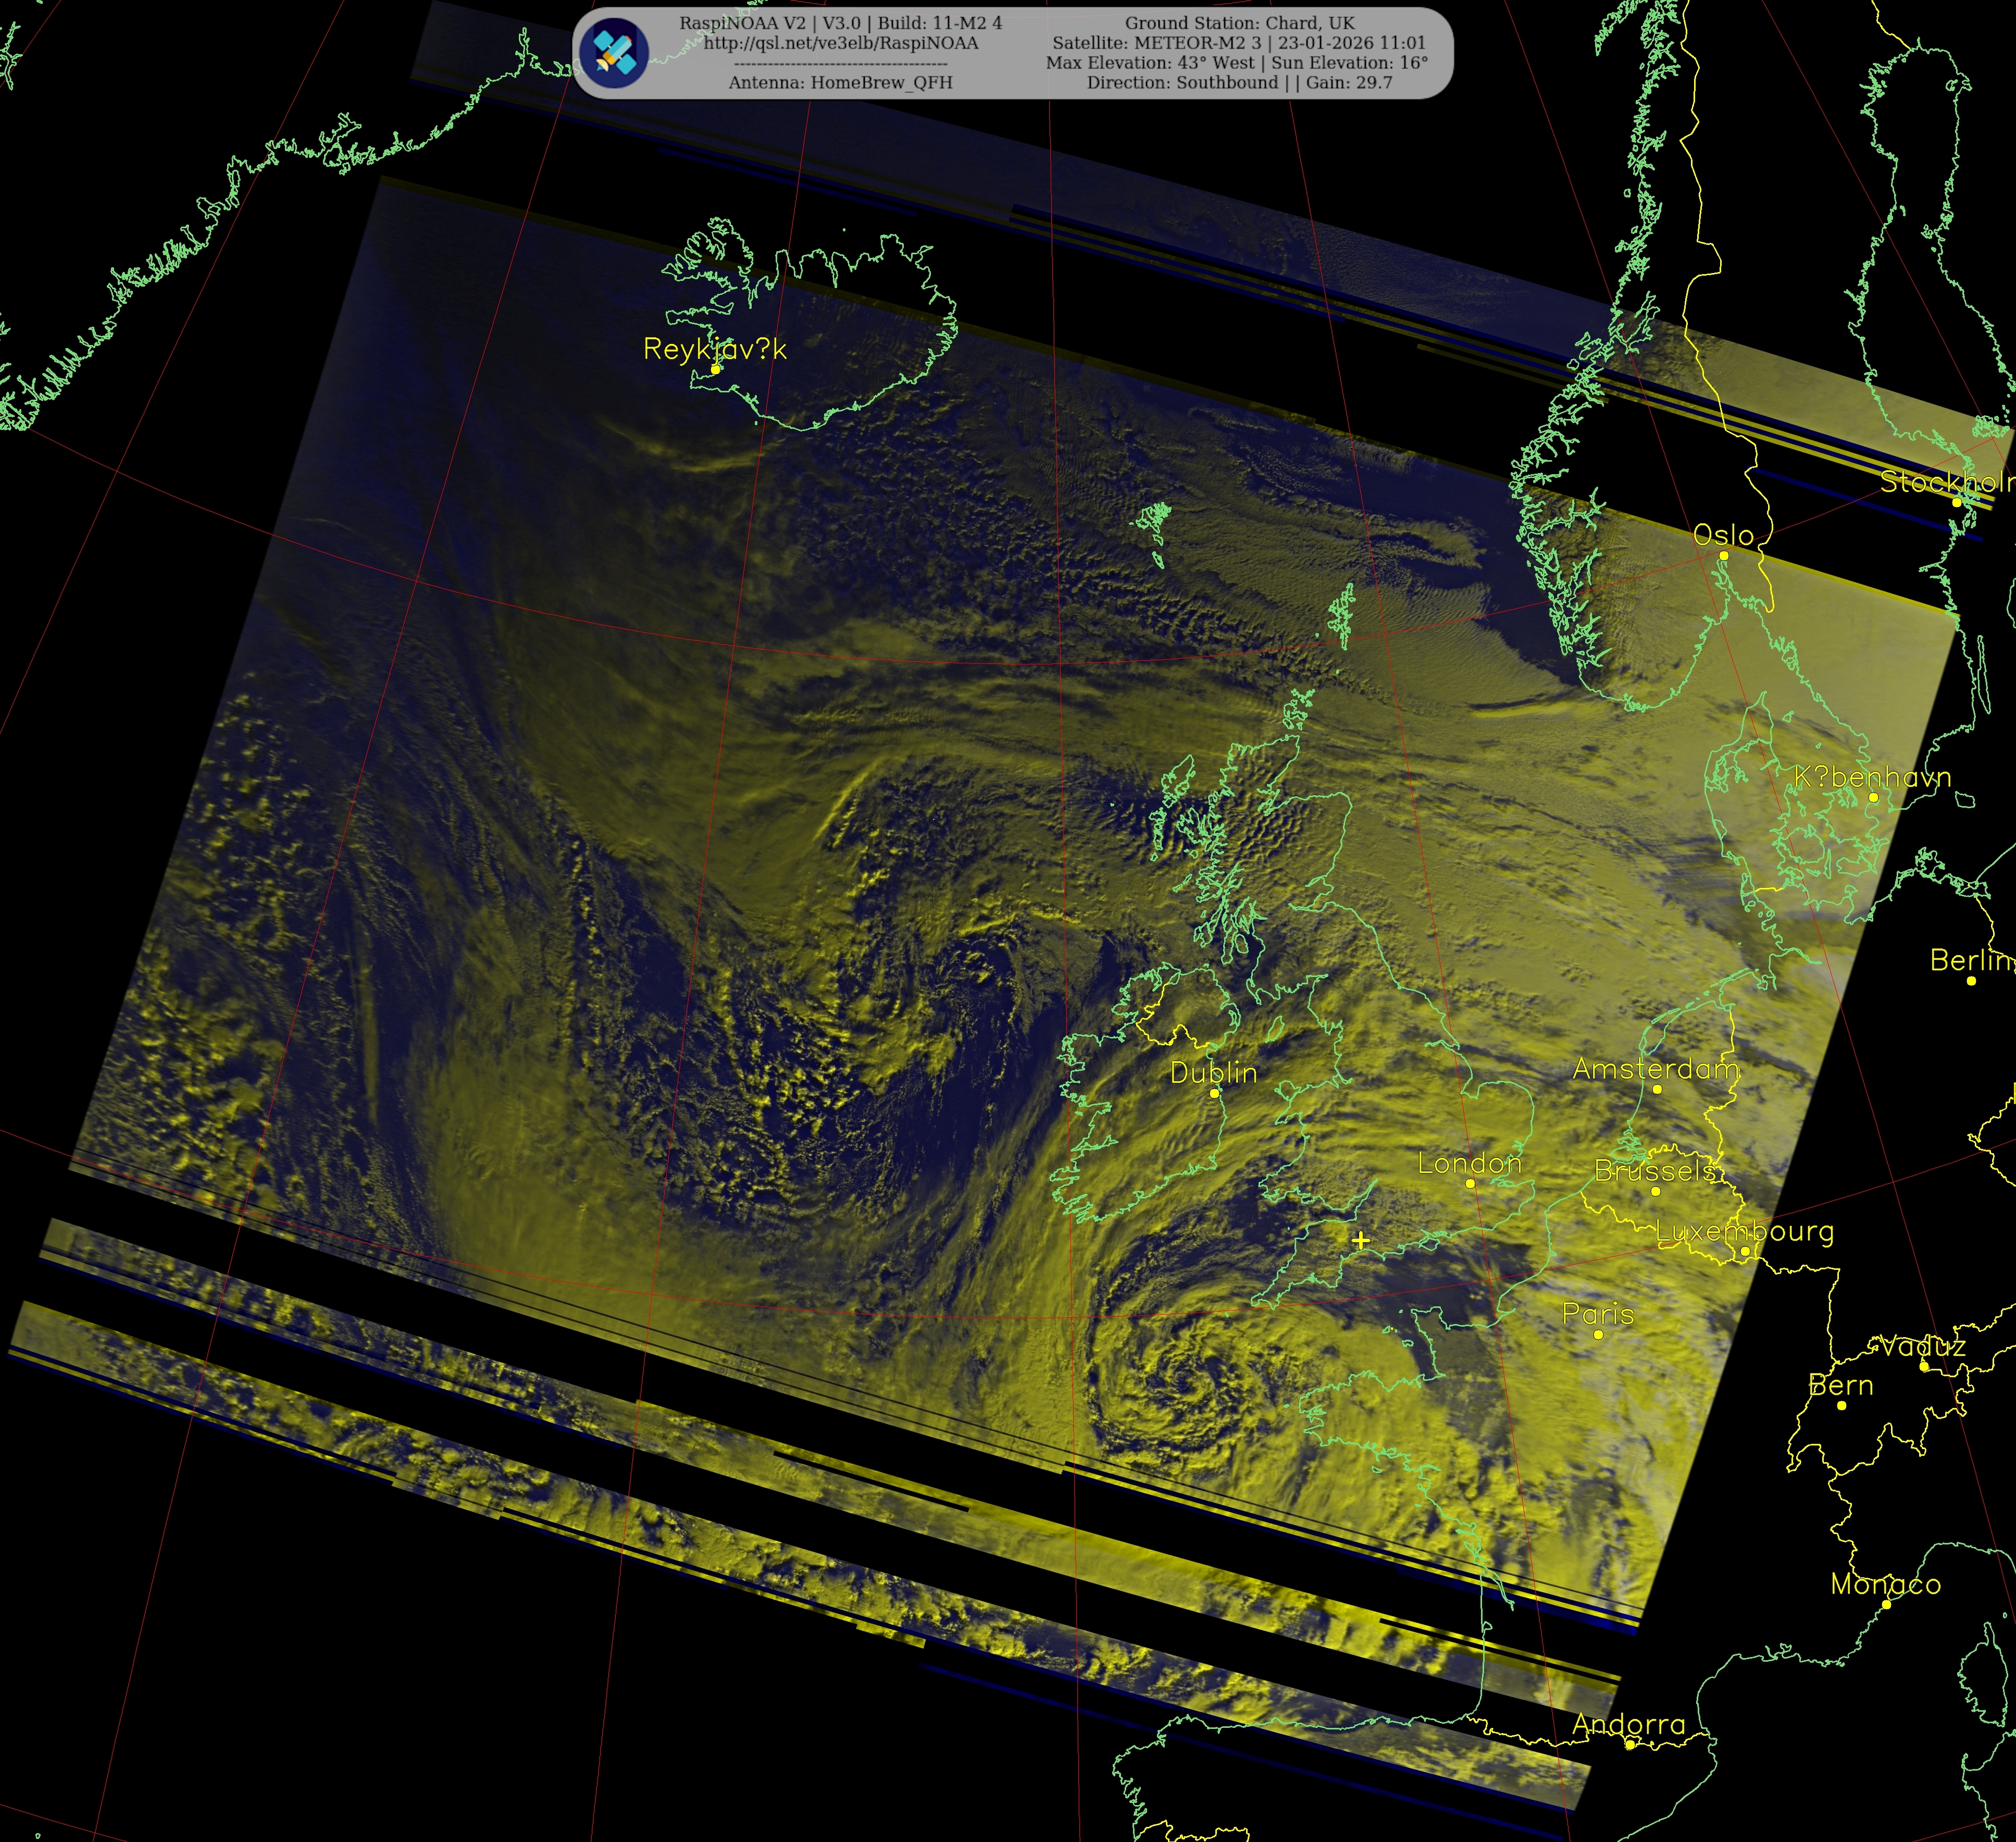The image size is (2016, 1842).
Task: Click the London city marker dot
Action: click(1470, 1184)
